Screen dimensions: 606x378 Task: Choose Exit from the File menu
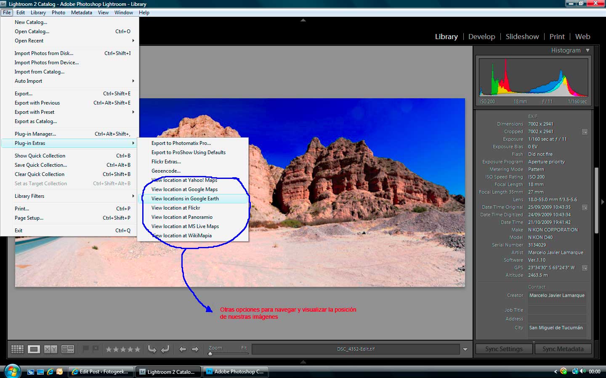(70, 231)
